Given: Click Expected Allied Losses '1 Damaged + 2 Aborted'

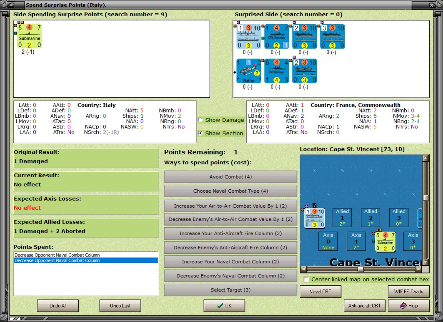Looking at the screenshot, I should [x=49, y=231].
